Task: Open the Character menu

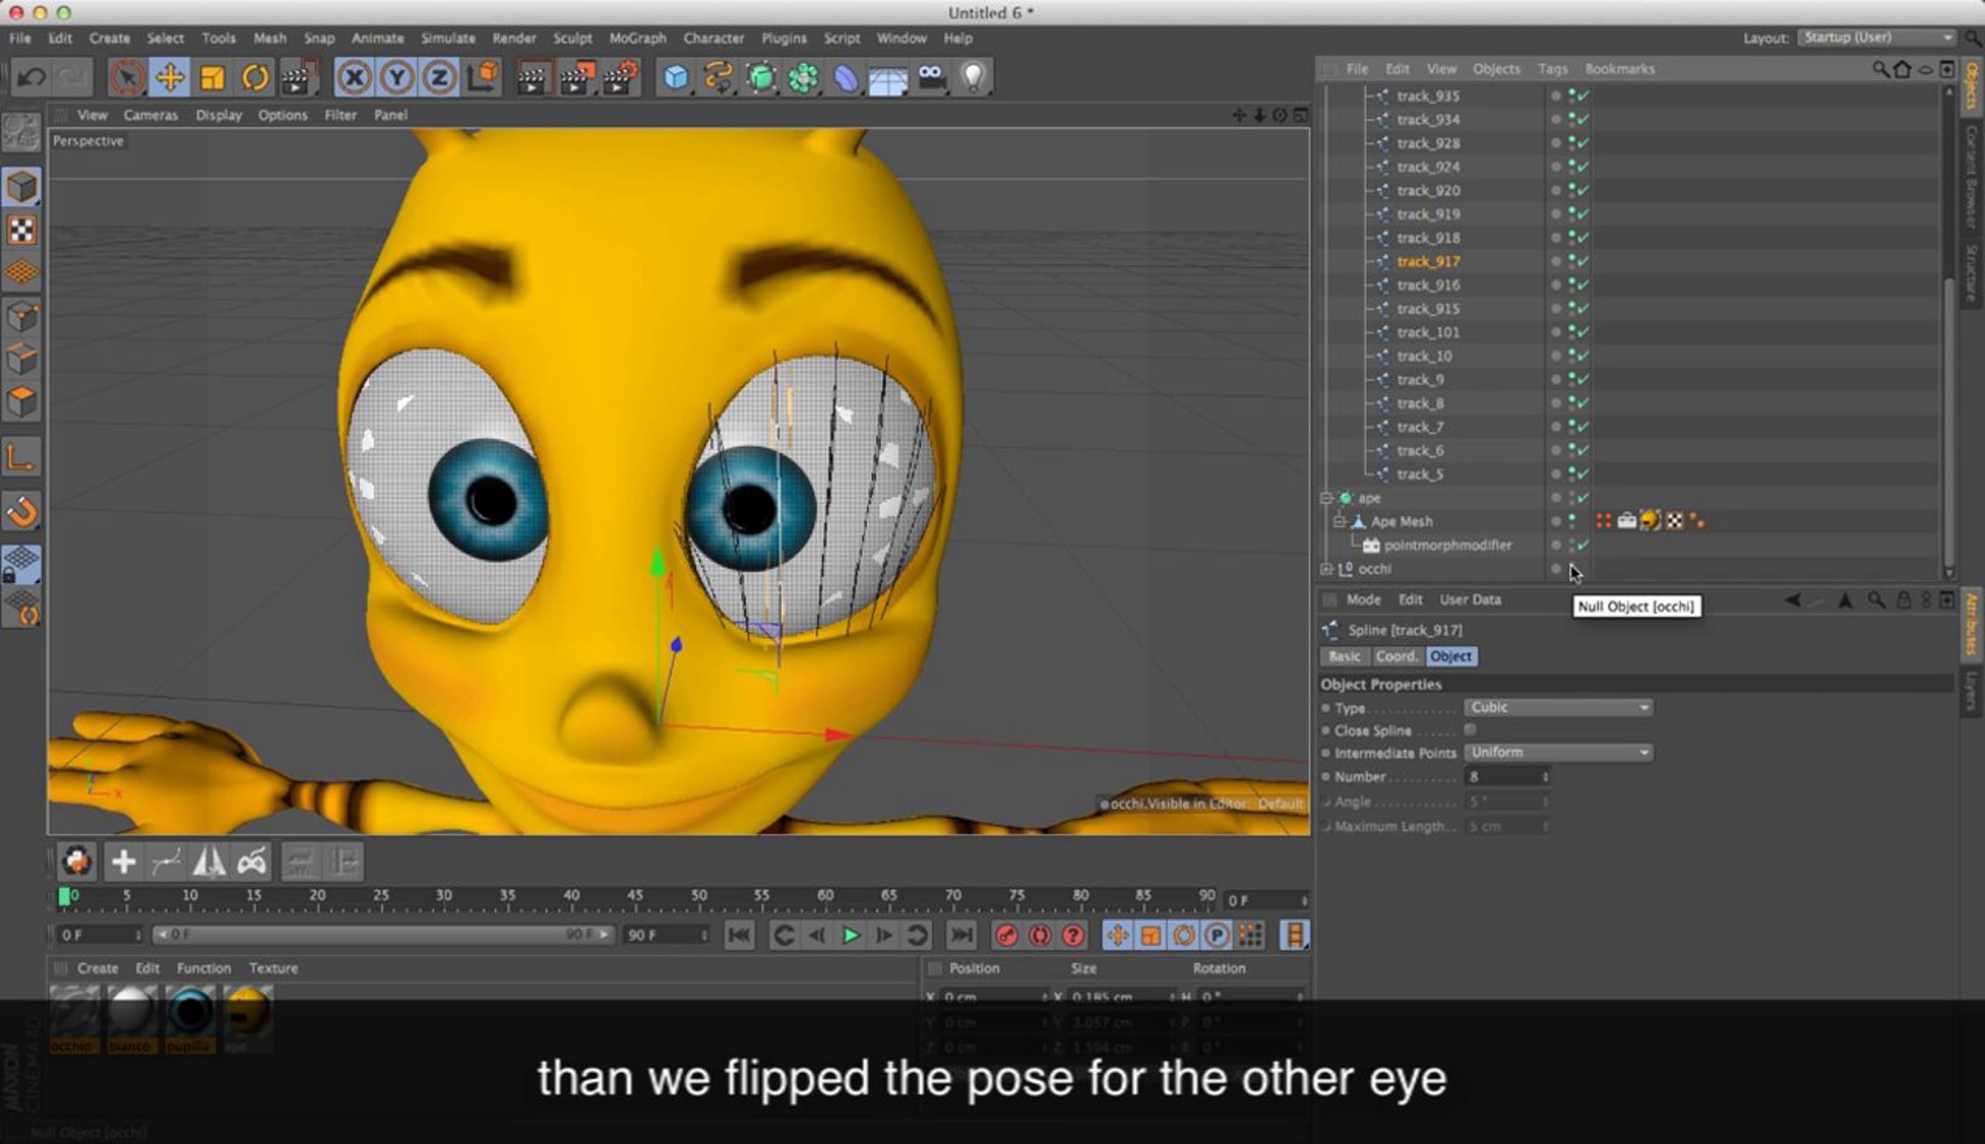Action: coord(714,38)
